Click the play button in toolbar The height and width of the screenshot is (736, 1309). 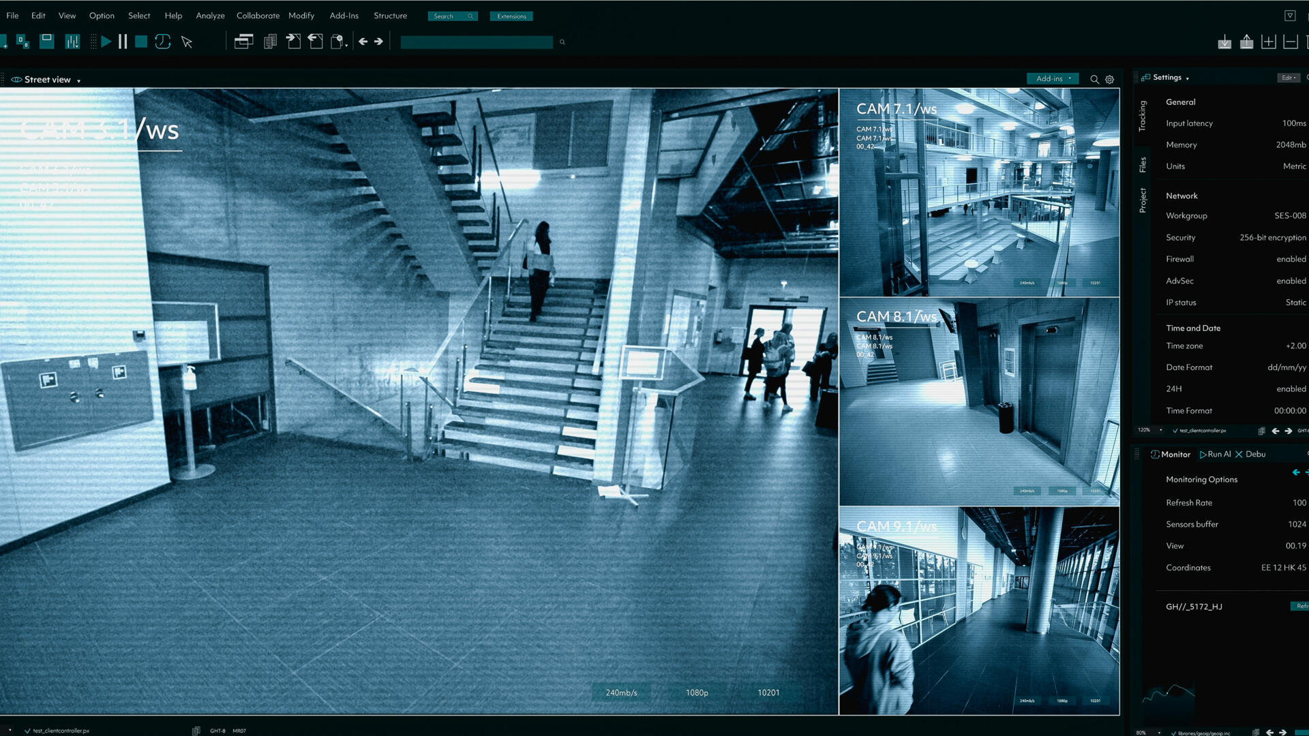tap(106, 42)
